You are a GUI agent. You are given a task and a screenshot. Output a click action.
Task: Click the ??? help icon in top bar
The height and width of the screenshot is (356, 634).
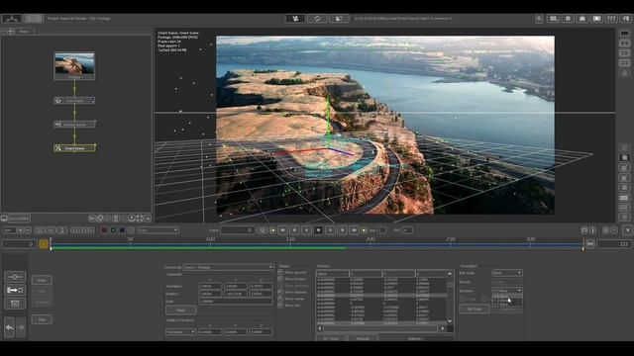point(611,19)
